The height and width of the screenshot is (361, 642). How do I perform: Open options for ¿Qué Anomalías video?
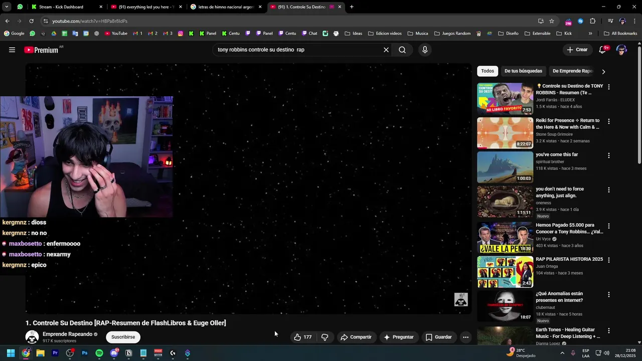pos(609,294)
